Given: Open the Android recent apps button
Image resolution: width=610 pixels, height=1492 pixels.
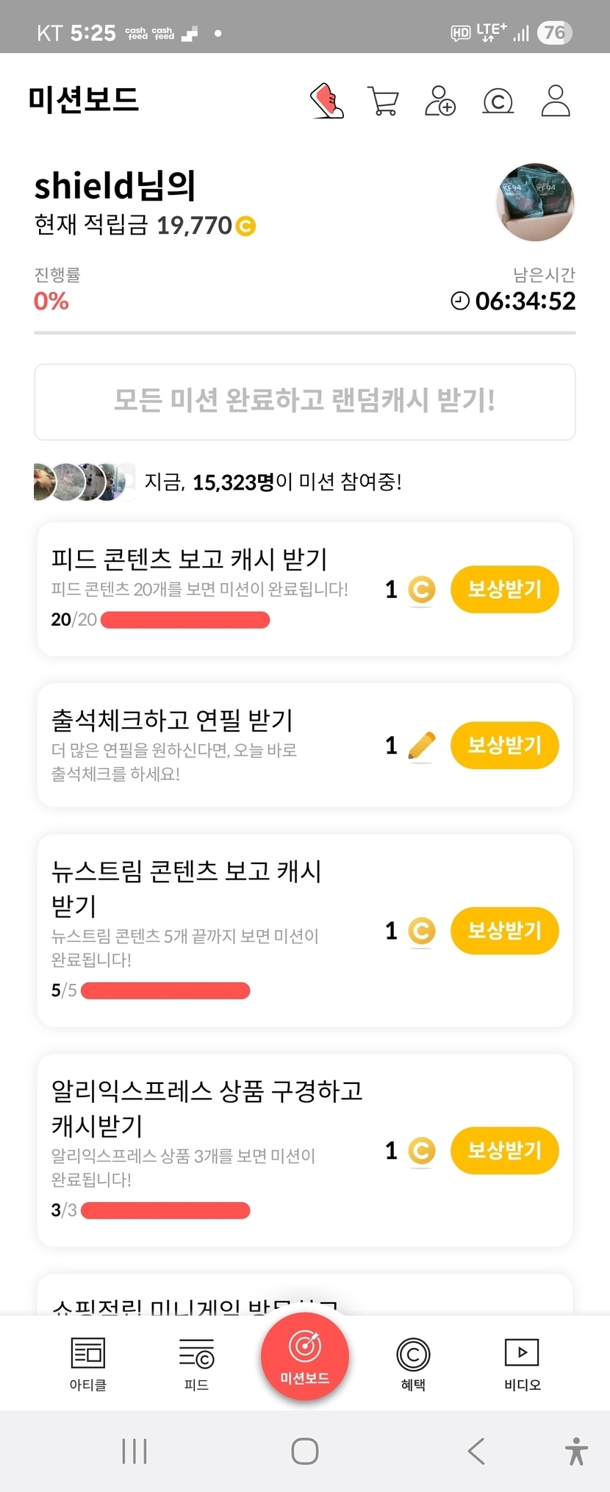Looking at the screenshot, I should tap(134, 1452).
